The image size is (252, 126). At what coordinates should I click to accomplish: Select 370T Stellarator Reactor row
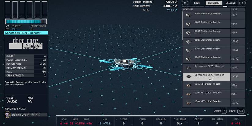pyautogui.click(x=214, y=50)
